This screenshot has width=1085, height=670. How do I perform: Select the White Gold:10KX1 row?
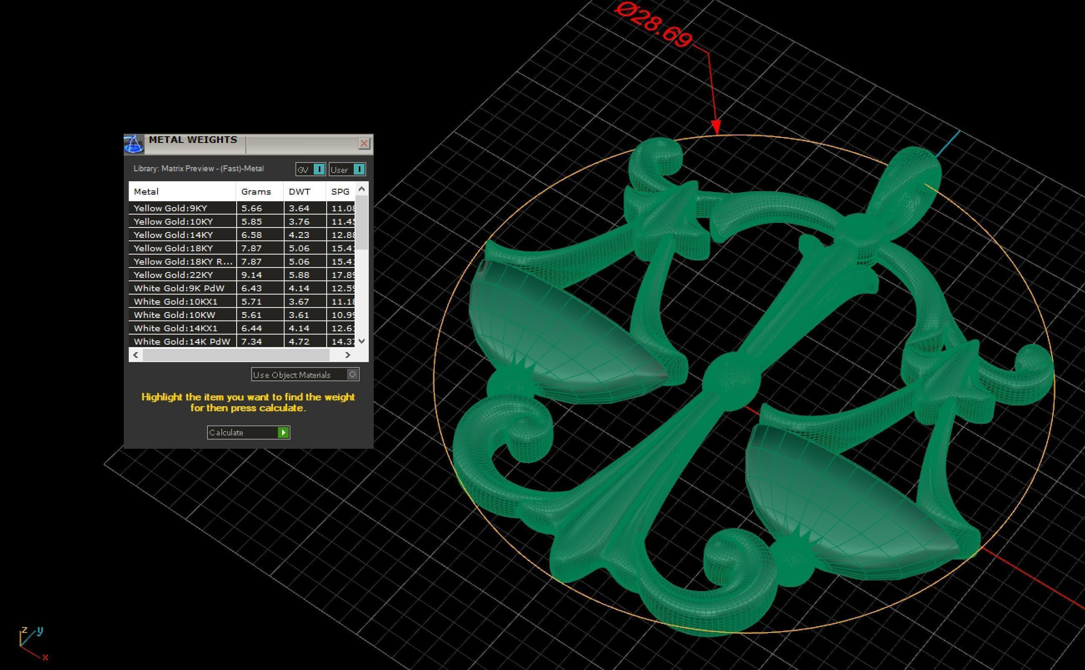242,301
